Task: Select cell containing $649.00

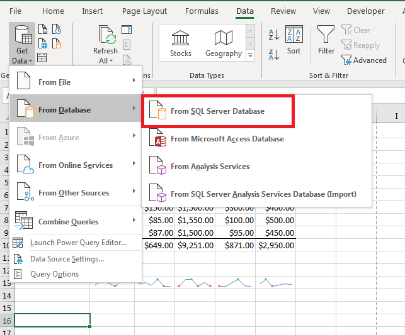Action: [158, 245]
